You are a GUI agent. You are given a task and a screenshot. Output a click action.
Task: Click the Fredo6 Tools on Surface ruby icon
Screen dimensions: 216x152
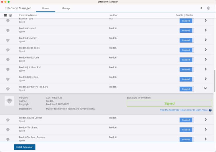click(8, 139)
